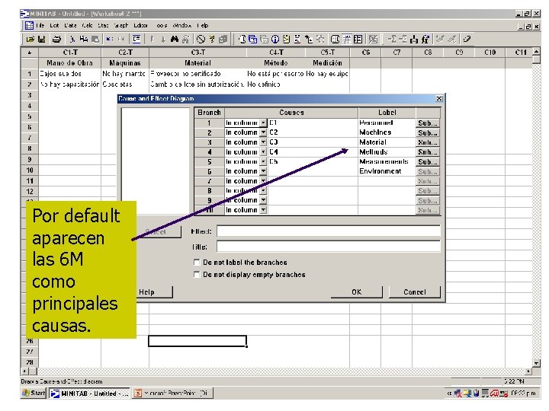549x411 pixels.
Task: Open branch 6 'In column' dropdown
Action: 263,171
